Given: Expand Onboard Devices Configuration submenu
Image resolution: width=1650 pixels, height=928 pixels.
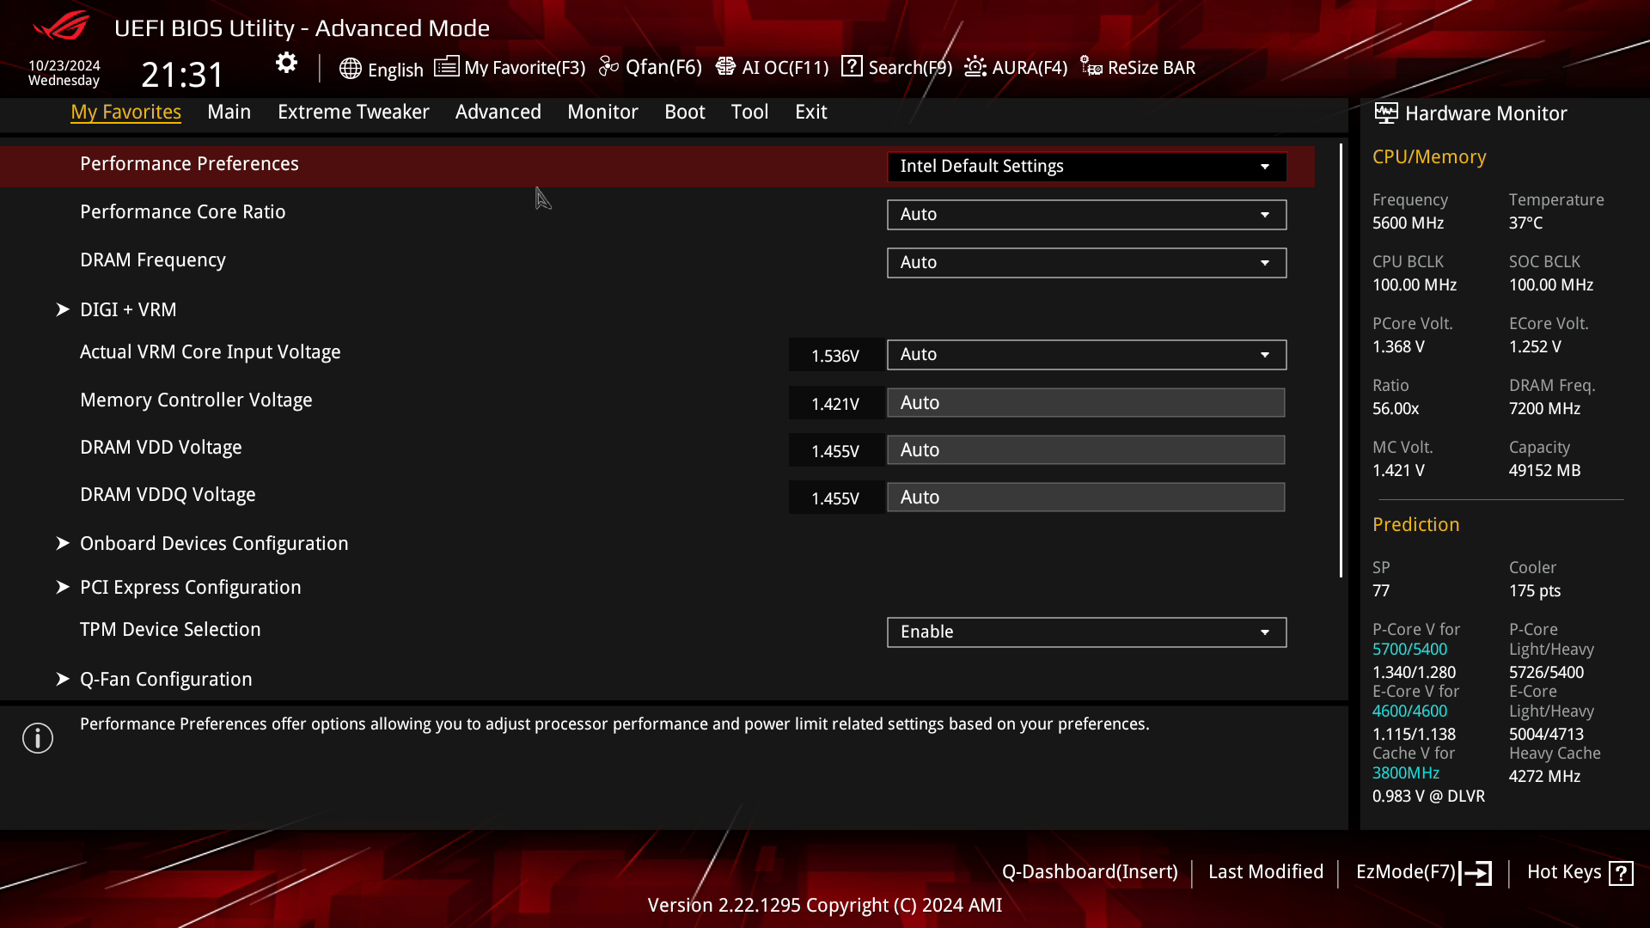Looking at the screenshot, I should pos(214,543).
